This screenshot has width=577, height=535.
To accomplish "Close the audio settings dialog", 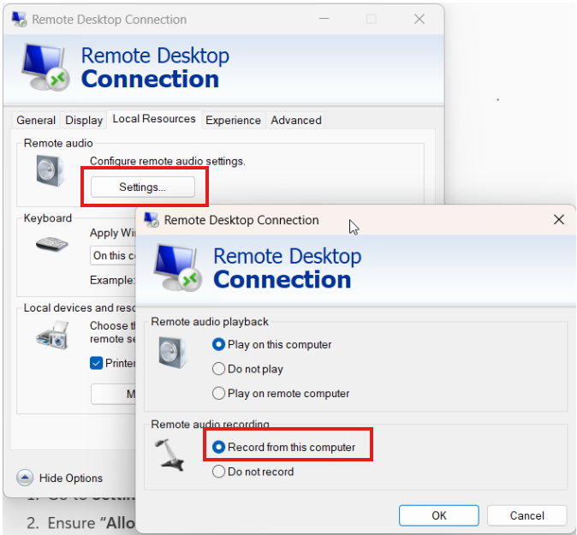I will click(559, 220).
